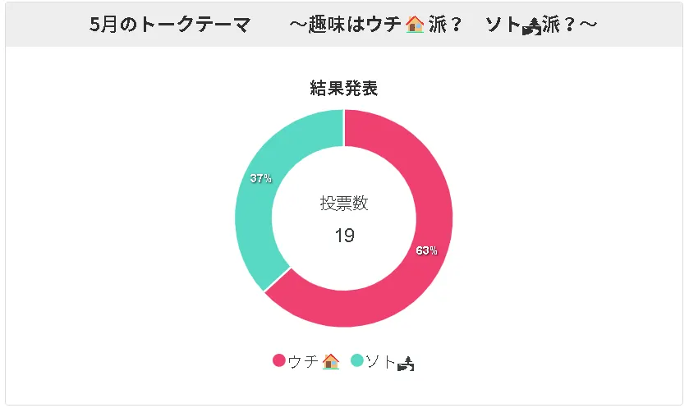Click the house emoji in the chart legend
Viewport: 689px width, 408px height.
pos(330,362)
